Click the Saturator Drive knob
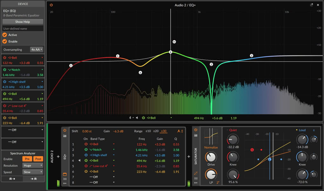The image size is (324, 191). click(x=211, y=157)
